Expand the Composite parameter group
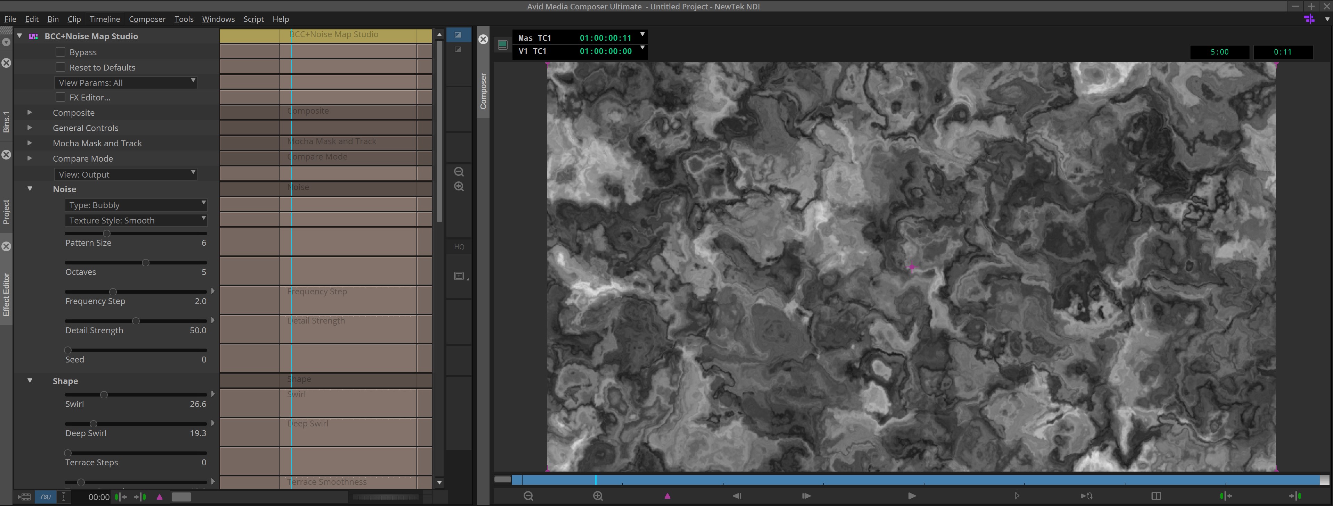The height and width of the screenshot is (506, 1333). [30, 112]
